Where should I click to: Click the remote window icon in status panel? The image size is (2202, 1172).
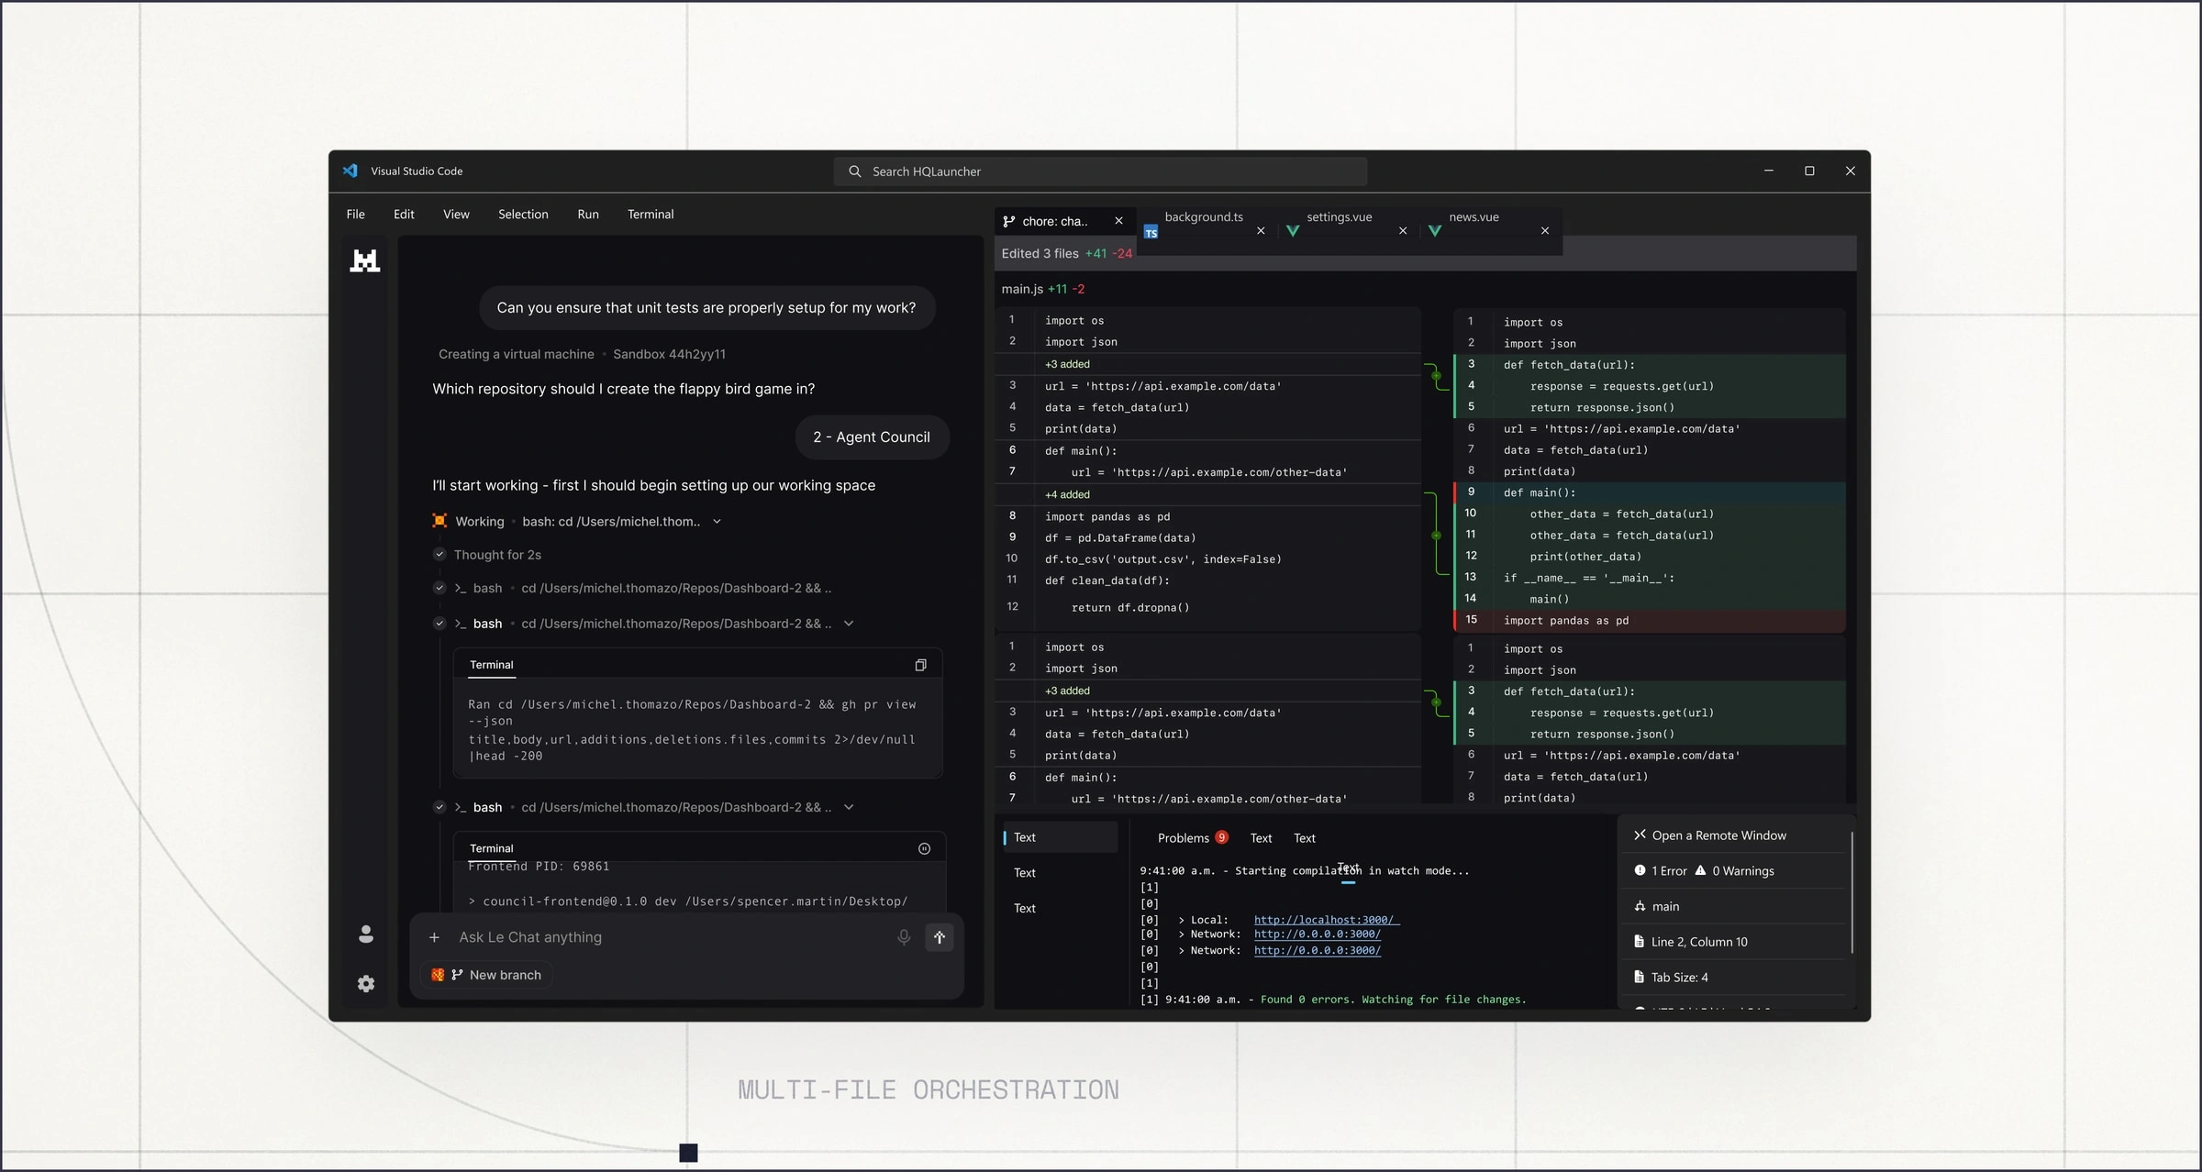(x=1640, y=835)
